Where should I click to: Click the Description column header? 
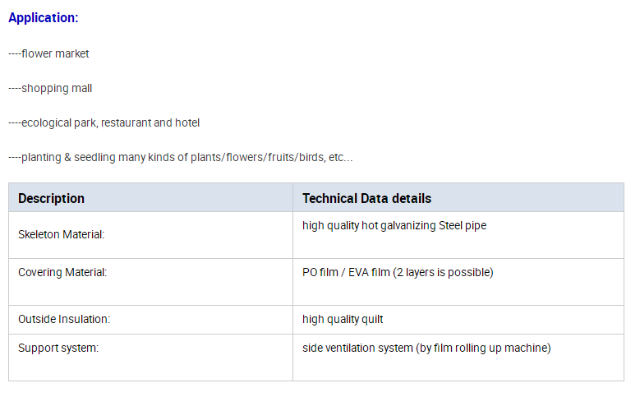[x=150, y=198]
